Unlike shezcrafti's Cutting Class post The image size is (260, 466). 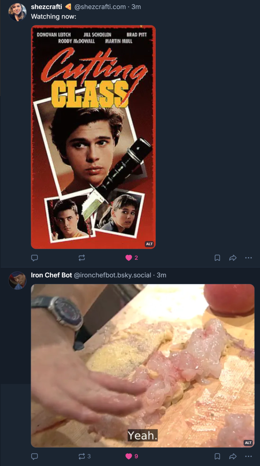coord(129,258)
